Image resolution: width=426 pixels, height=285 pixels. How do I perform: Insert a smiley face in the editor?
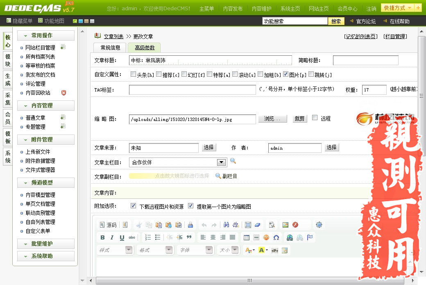266,237
